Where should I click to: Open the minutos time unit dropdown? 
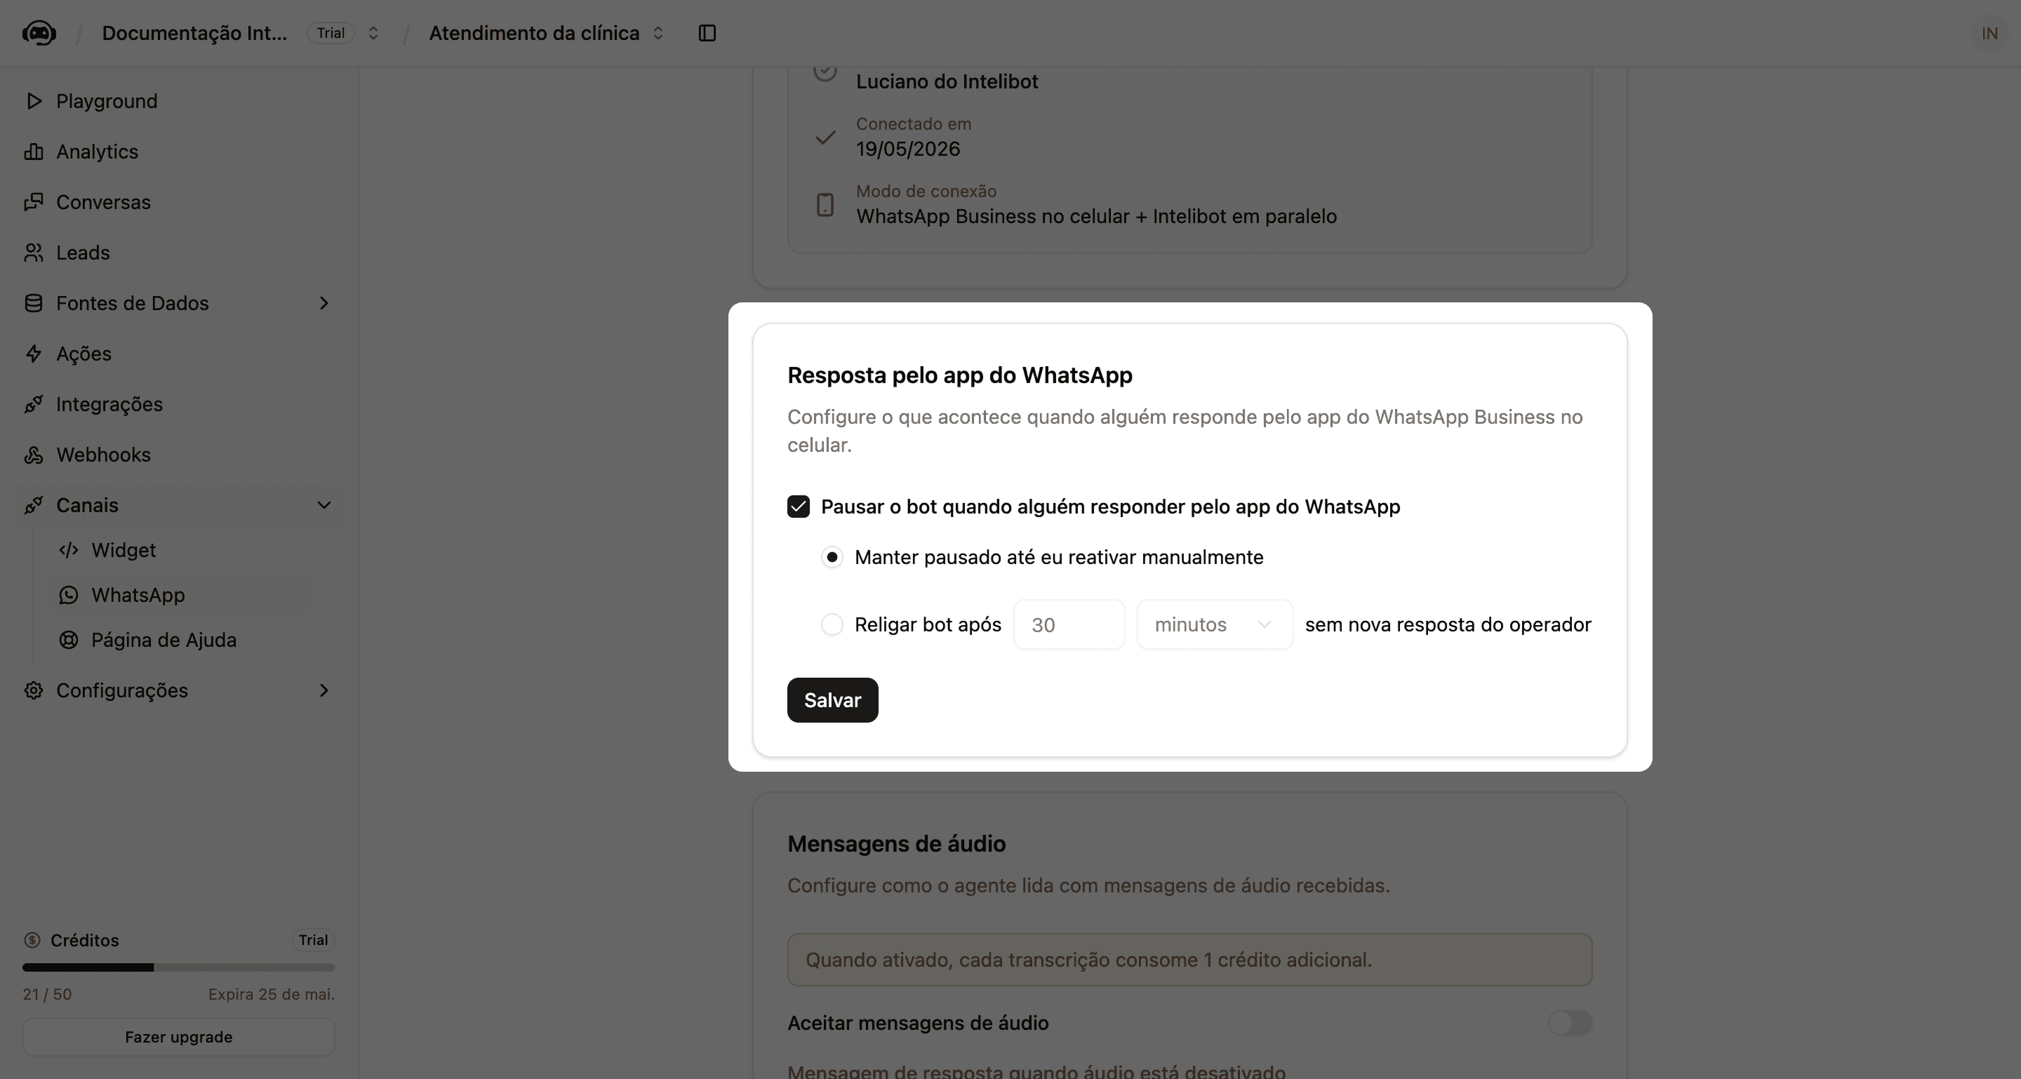(1215, 625)
